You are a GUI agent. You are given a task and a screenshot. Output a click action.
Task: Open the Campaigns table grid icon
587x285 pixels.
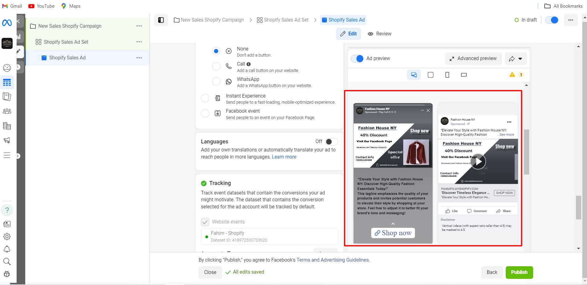point(7,82)
